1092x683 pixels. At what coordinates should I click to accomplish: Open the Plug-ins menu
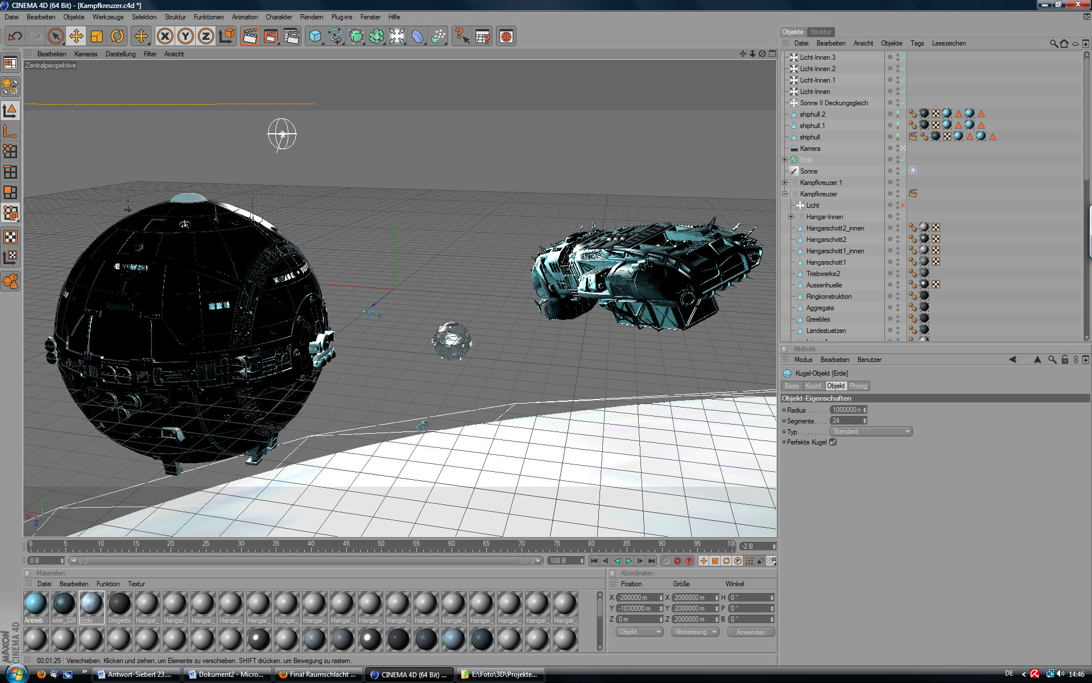341,17
